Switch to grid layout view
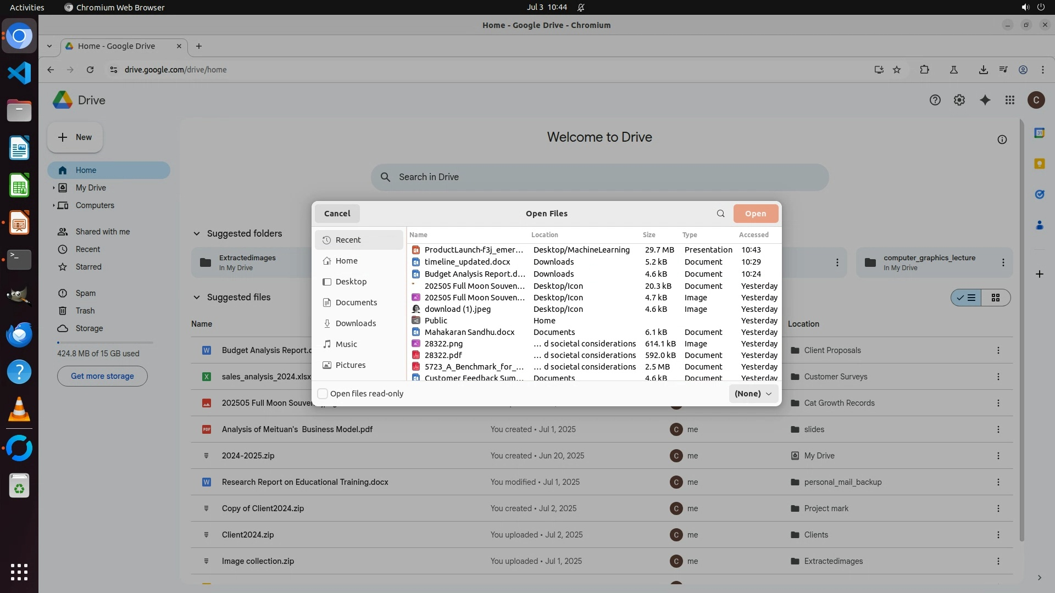Image resolution: width=1055 pixels, height=593 pixels. (x=995, y=298)
